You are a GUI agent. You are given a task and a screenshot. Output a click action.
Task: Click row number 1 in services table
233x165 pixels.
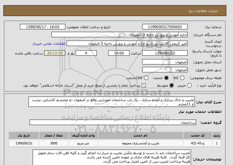[x=217, y=143]
